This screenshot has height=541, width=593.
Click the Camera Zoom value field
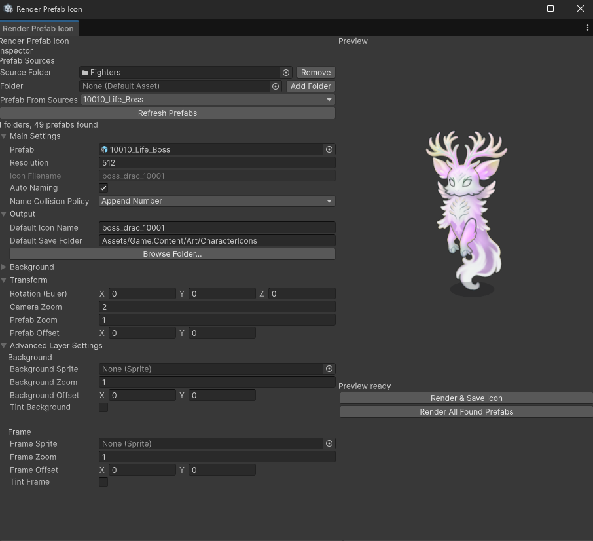point(217,307)
